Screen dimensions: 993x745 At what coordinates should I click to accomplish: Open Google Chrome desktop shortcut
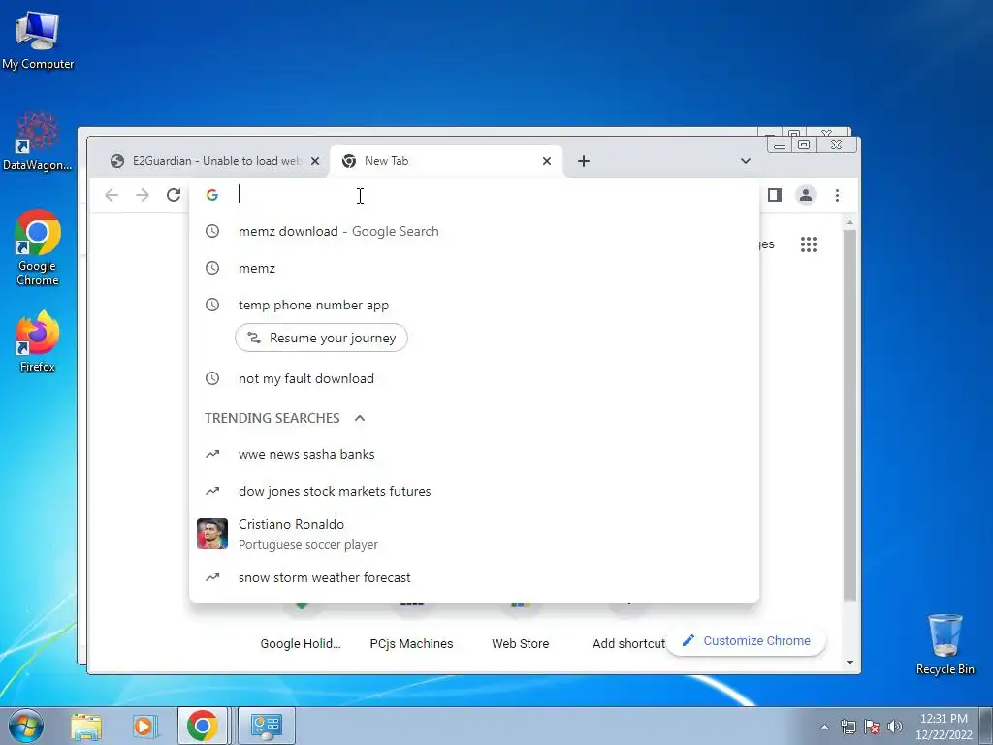38,247
